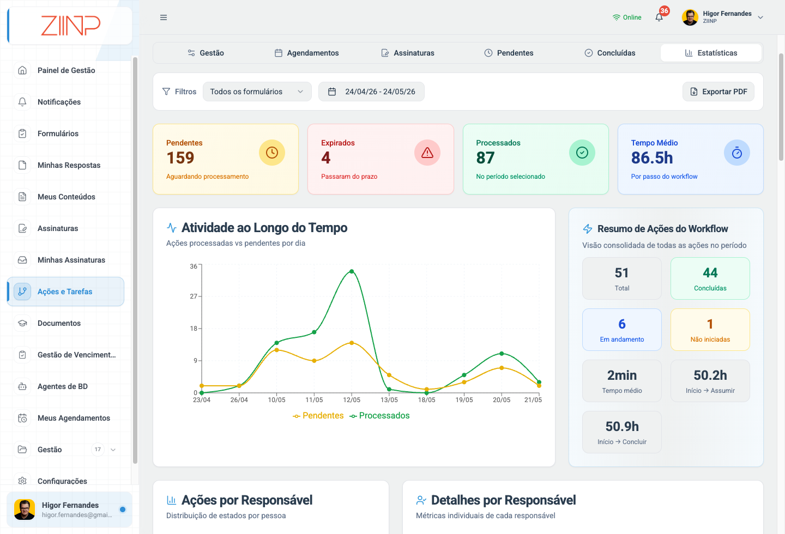Click the Agentes de BD robot icon
Screen dimensions: 785x534
click(x=22, y=386)
